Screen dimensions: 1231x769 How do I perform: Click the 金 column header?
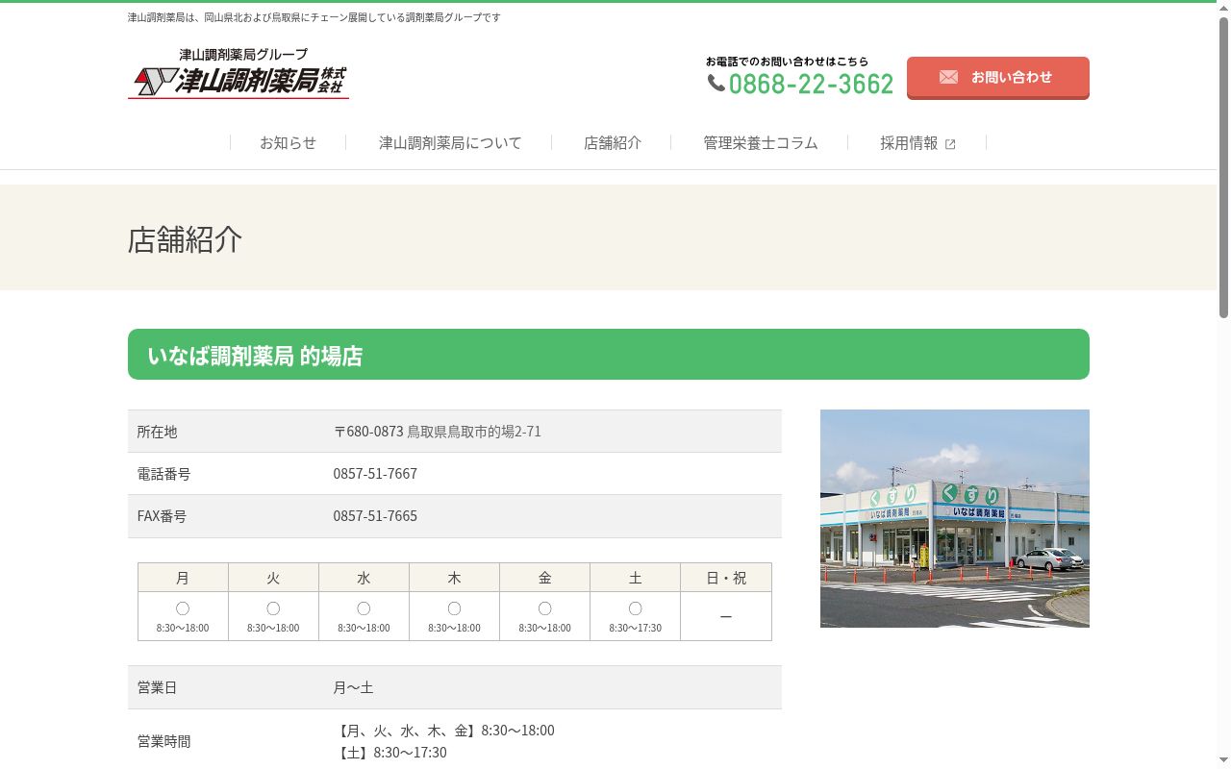pos(544,578)
